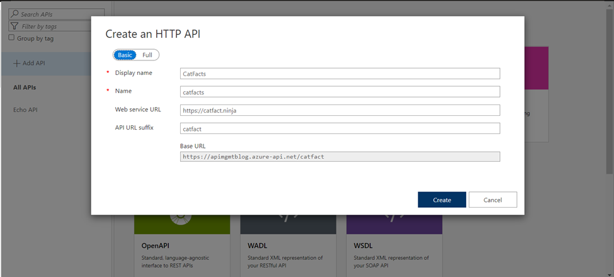Select the read-only Base URL box
Viewport: 614px width, 277px height.
point(340,157)
